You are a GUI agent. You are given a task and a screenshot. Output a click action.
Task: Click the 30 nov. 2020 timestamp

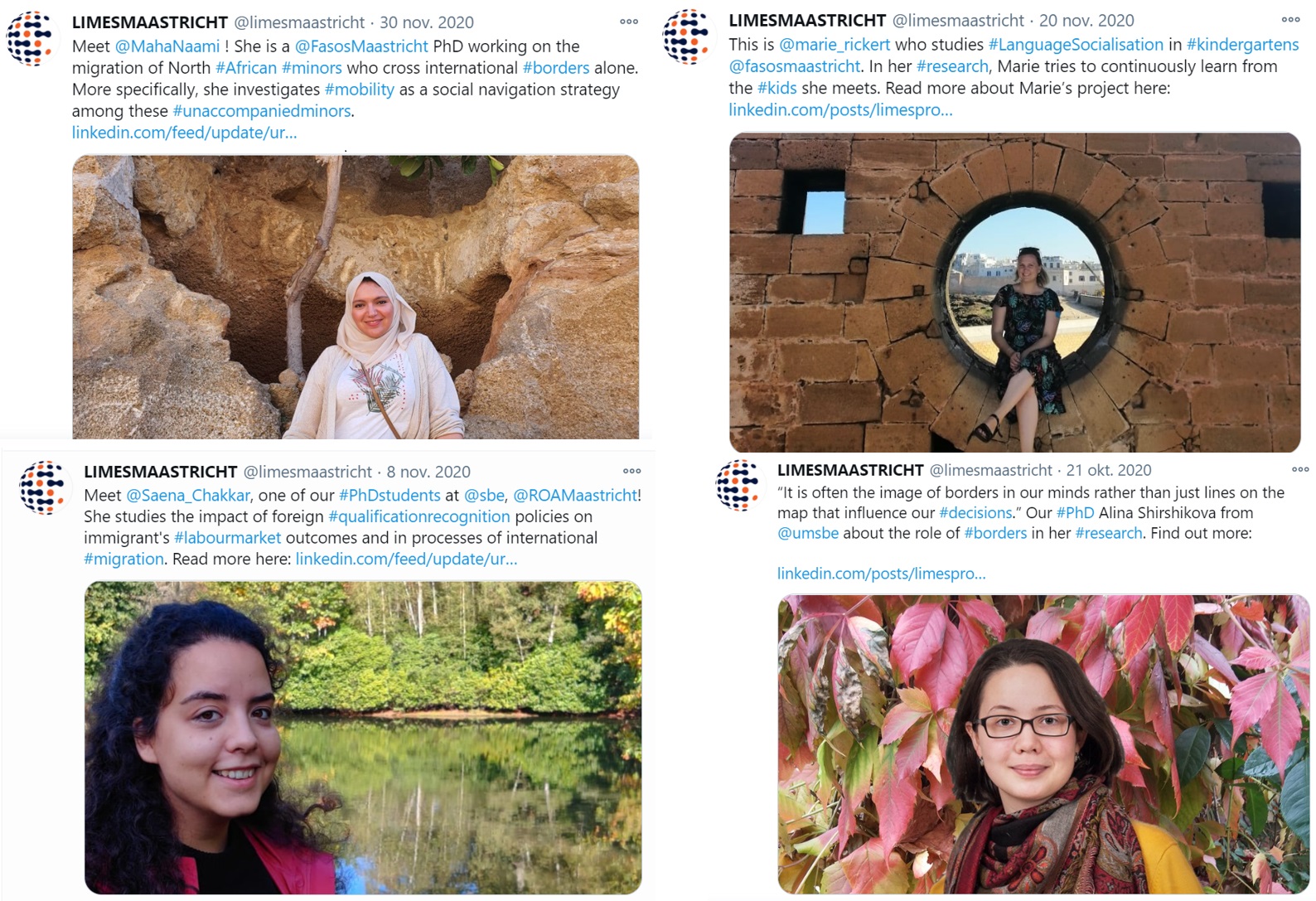click(427, 22)
